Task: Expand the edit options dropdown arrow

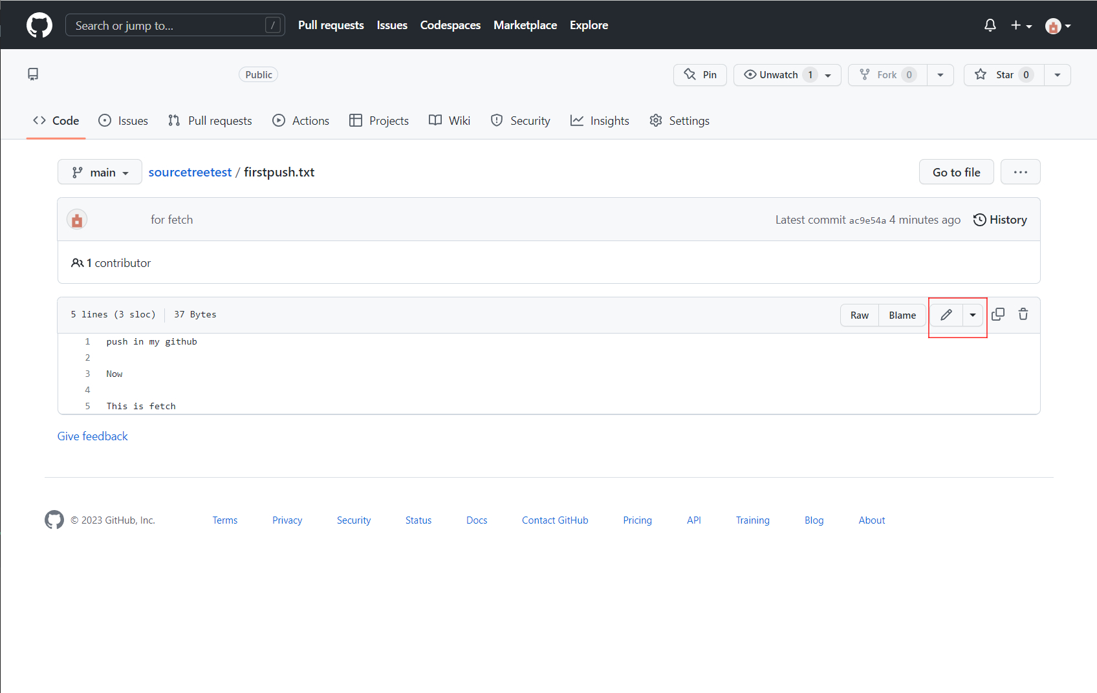Action: pyautogui.click(x=973, y=315)
